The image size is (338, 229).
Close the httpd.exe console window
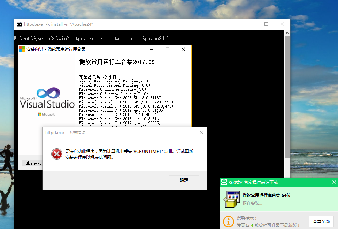click(x=282, y=24)
